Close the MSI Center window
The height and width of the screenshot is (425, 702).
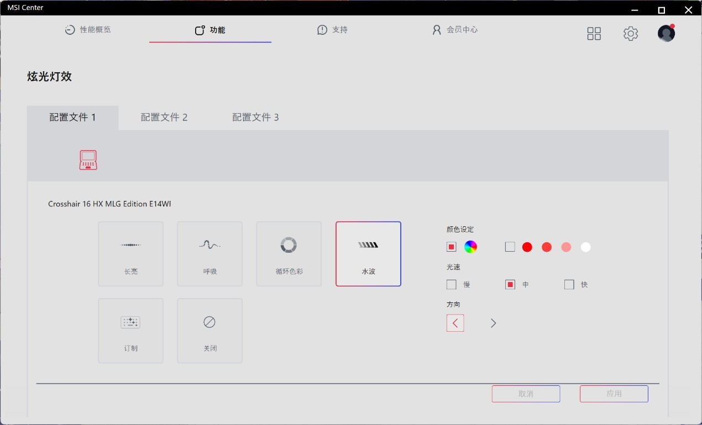click(688, 9)
